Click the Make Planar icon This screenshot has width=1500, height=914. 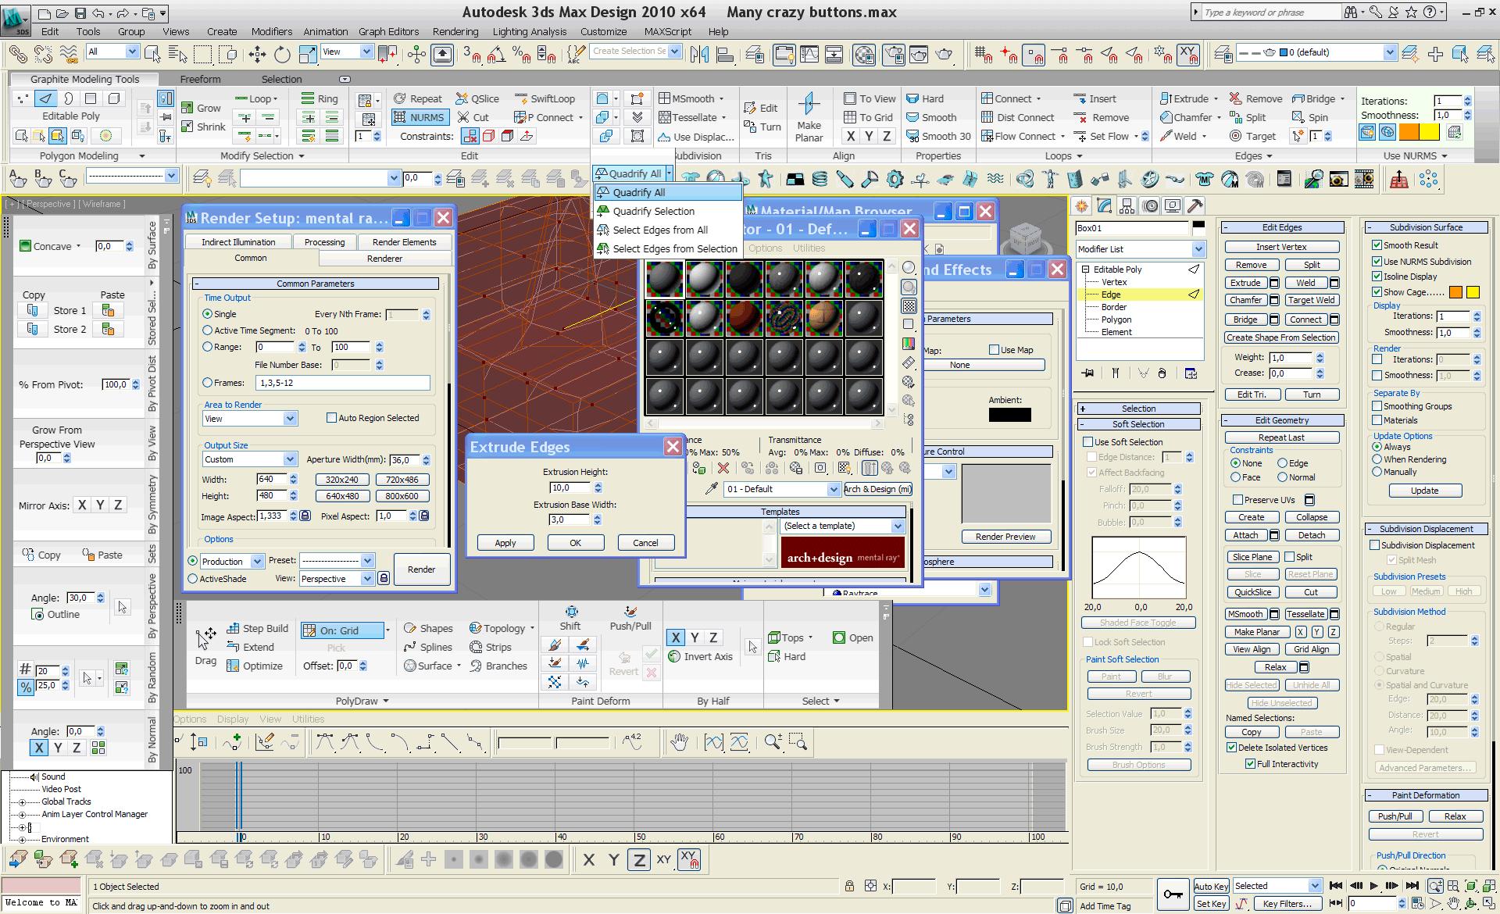tap(809, 105)
